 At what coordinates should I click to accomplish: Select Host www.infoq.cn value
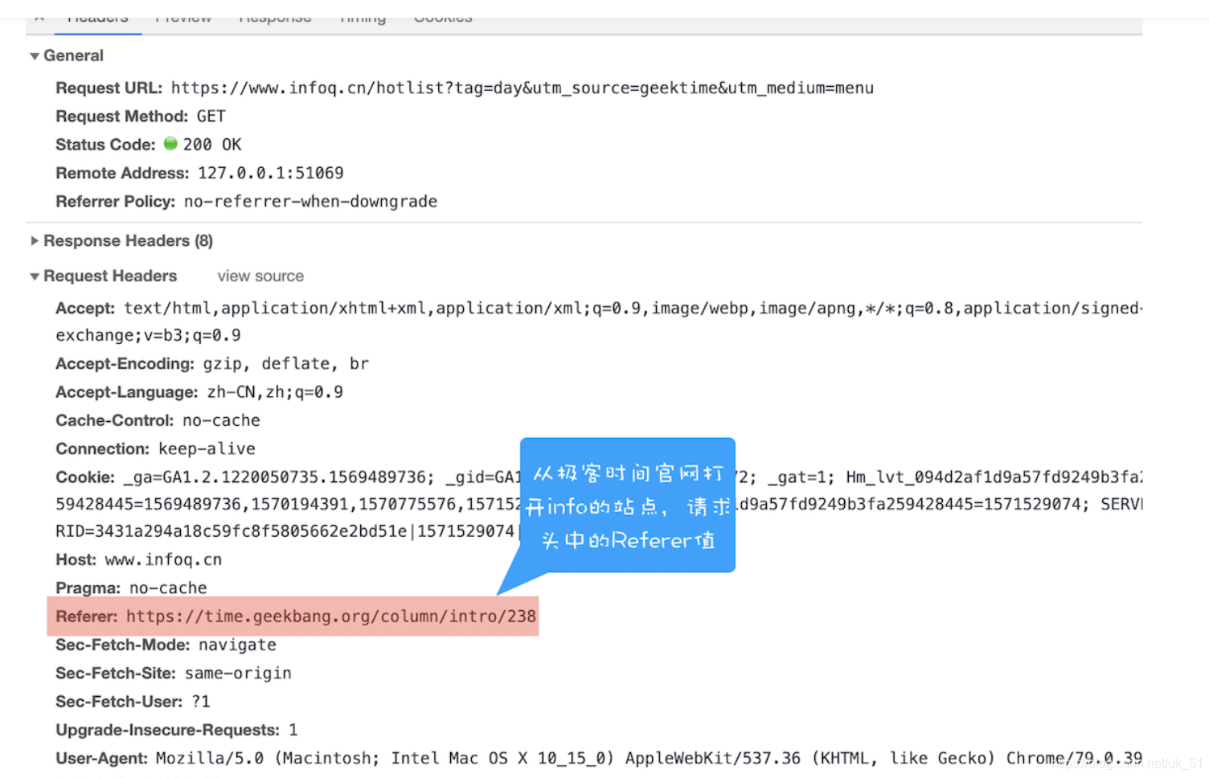163,560
